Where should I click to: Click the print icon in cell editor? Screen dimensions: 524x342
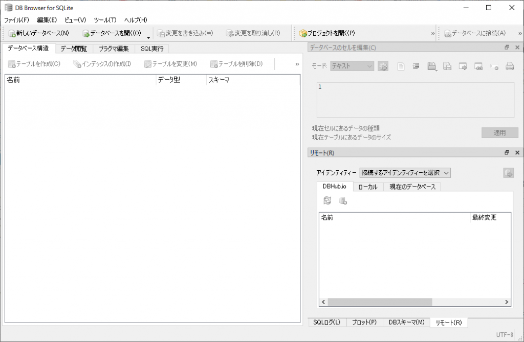pos(510,66)
